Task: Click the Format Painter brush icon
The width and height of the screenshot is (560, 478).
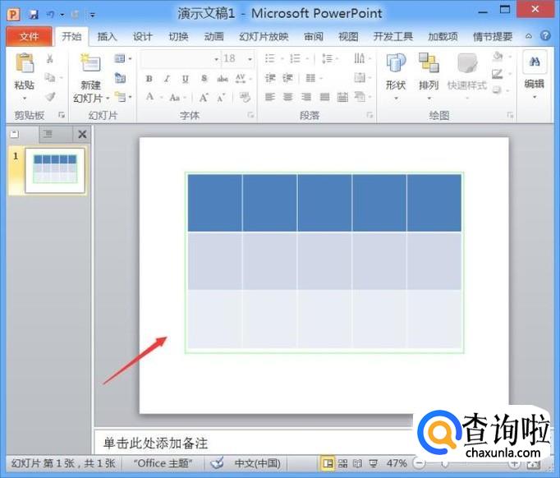Action: [50, 96]
